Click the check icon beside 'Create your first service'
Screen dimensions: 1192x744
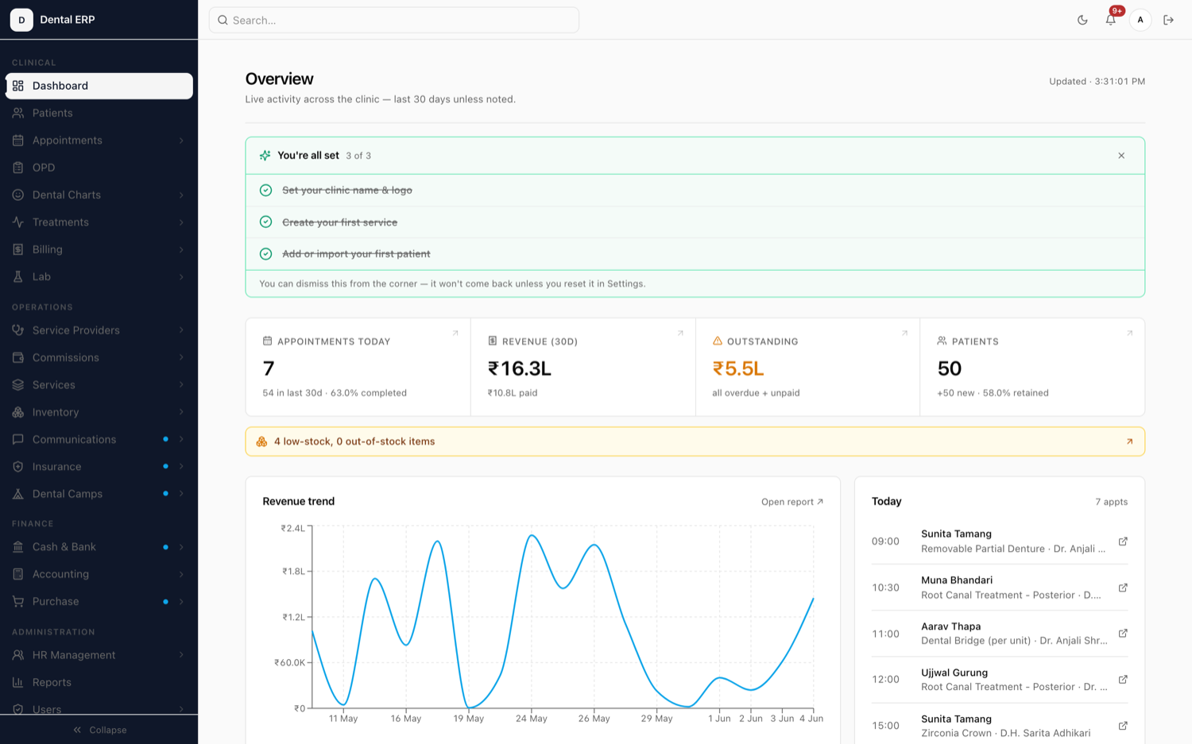[x=266, y=222]
